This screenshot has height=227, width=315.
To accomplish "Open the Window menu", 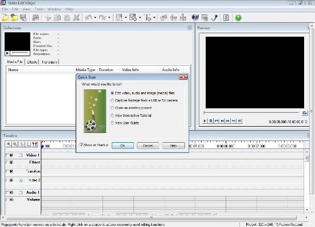I will [x=54, y=9].
